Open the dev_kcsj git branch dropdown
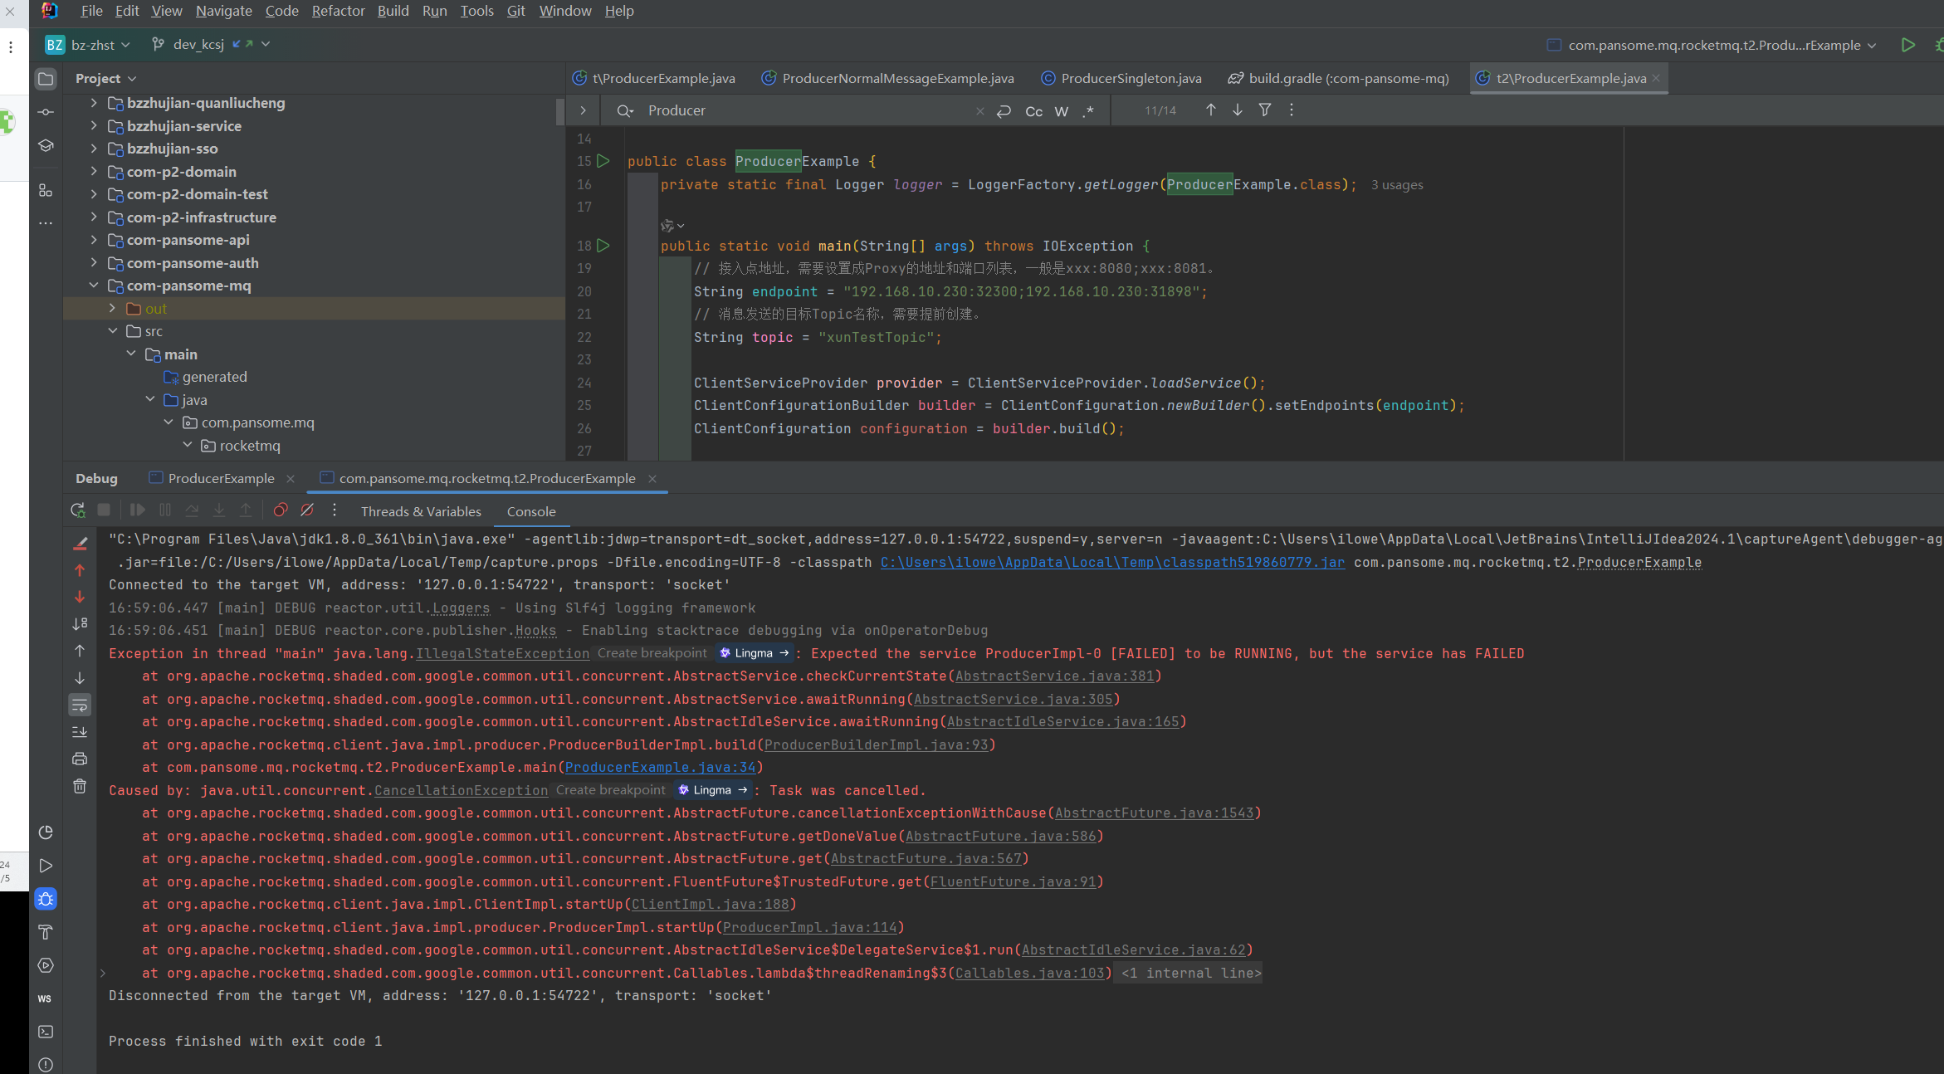The image size is (1944, 1074). (x=212, y=45)
